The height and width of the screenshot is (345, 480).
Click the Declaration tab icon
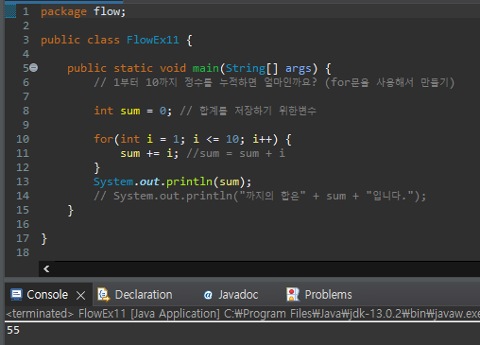[103, 295]
